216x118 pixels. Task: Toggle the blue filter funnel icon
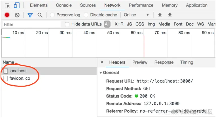(30, 15)
